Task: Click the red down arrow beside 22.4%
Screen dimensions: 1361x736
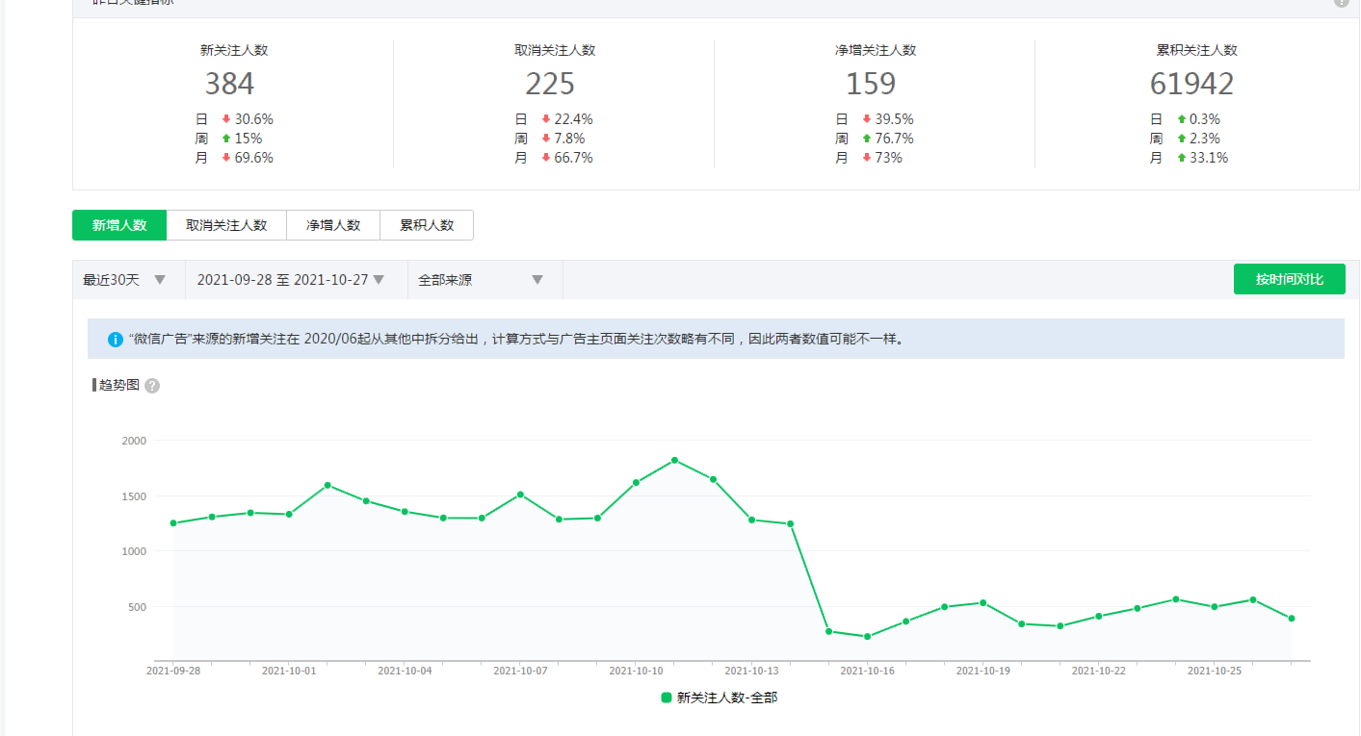Action: pyautogui.click(x=546, y=119)
